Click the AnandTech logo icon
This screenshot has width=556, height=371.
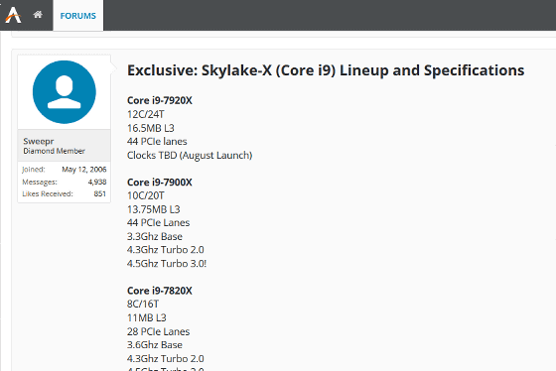pos(13,15)
